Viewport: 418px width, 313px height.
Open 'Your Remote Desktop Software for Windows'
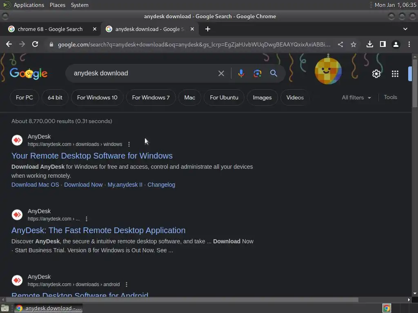(92, 156)
